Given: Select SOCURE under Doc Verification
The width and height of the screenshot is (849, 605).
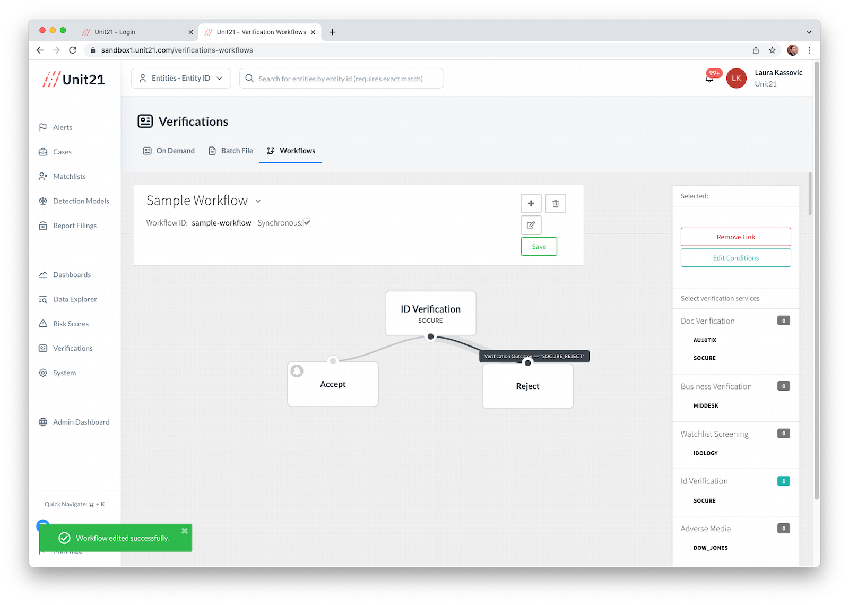Looking at the screenshot, I should (705, 358).
